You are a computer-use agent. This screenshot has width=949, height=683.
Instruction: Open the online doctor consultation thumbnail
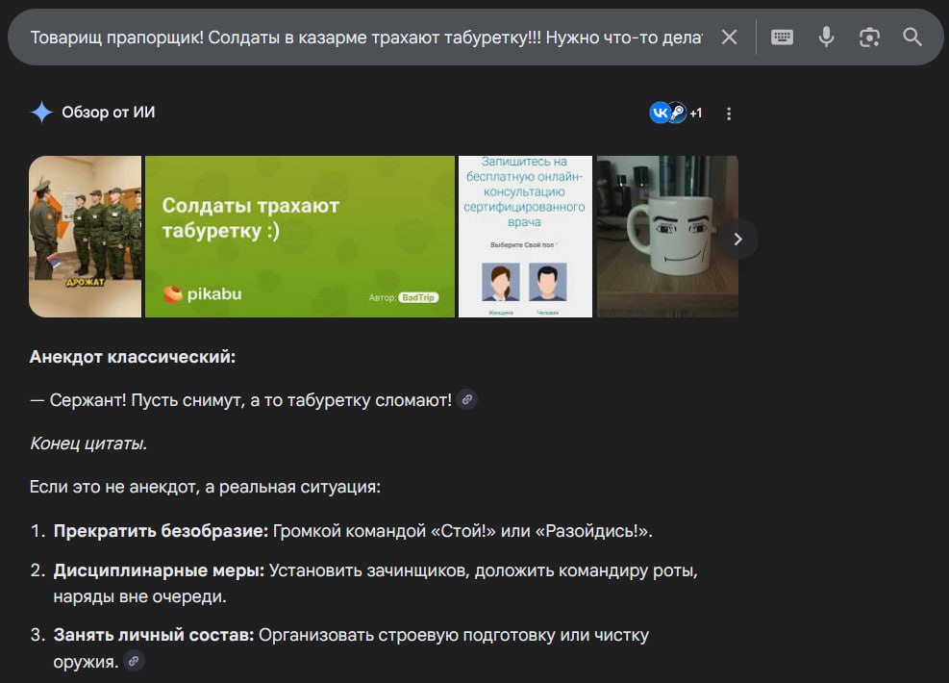(525, 236)
